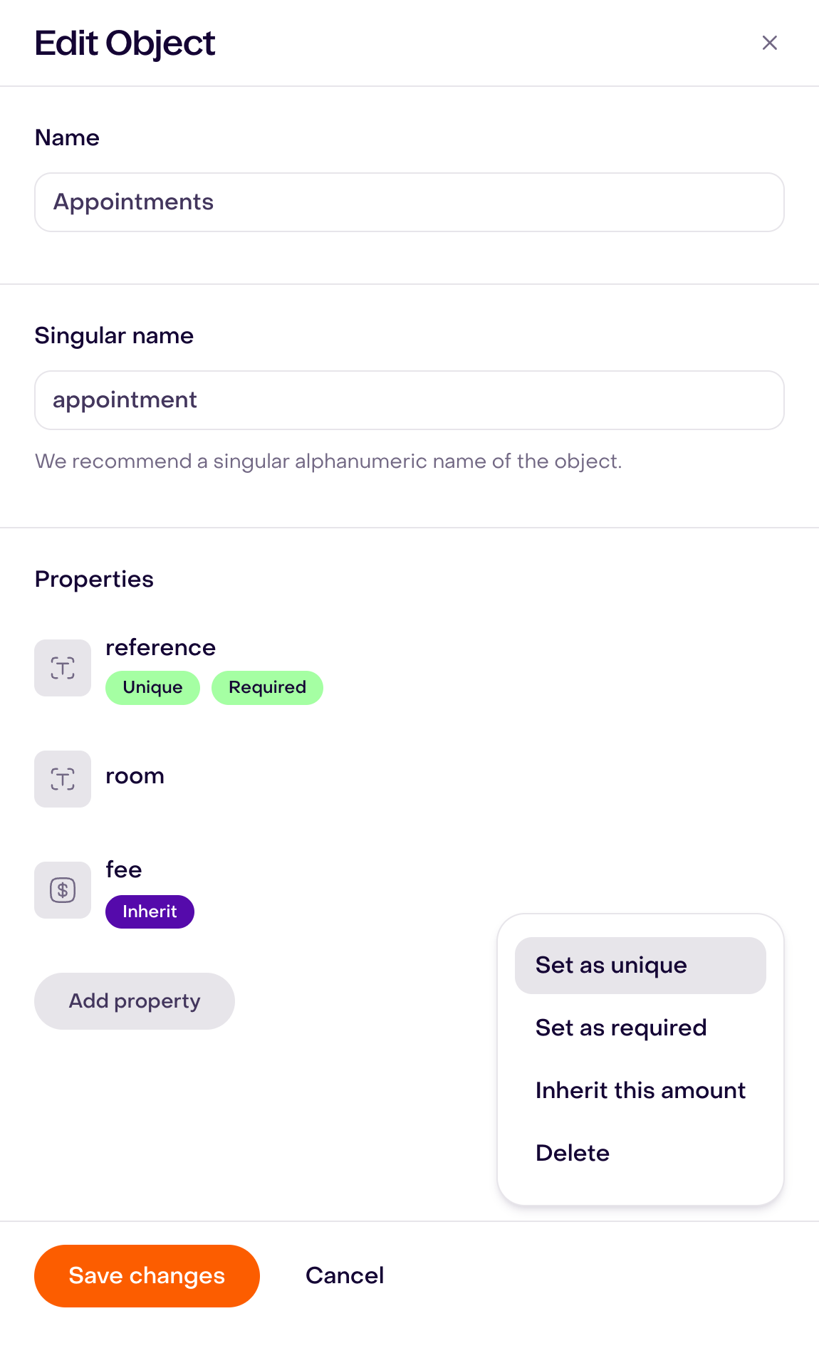Click the text type icon beside reference
Screen dimensions: 819x1353
click(x=63, y=668)
